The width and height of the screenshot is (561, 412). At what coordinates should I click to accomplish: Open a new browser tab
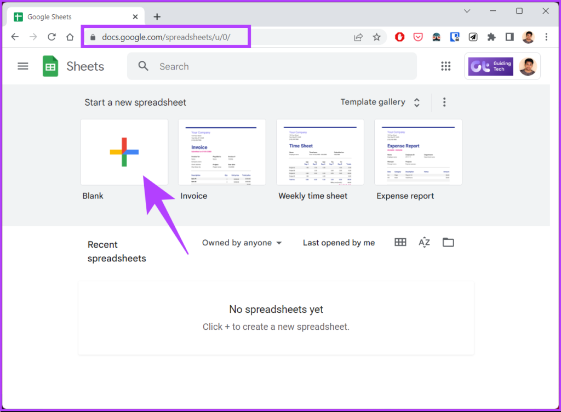pos(157,17)
